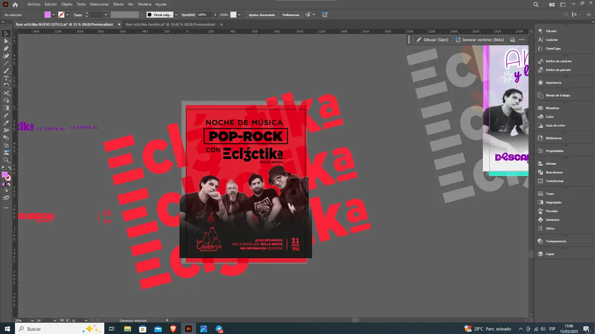Select the Selection tool (black arrow)
The image size is (595, 334).
pyautogui.click(x=6, y=33)
